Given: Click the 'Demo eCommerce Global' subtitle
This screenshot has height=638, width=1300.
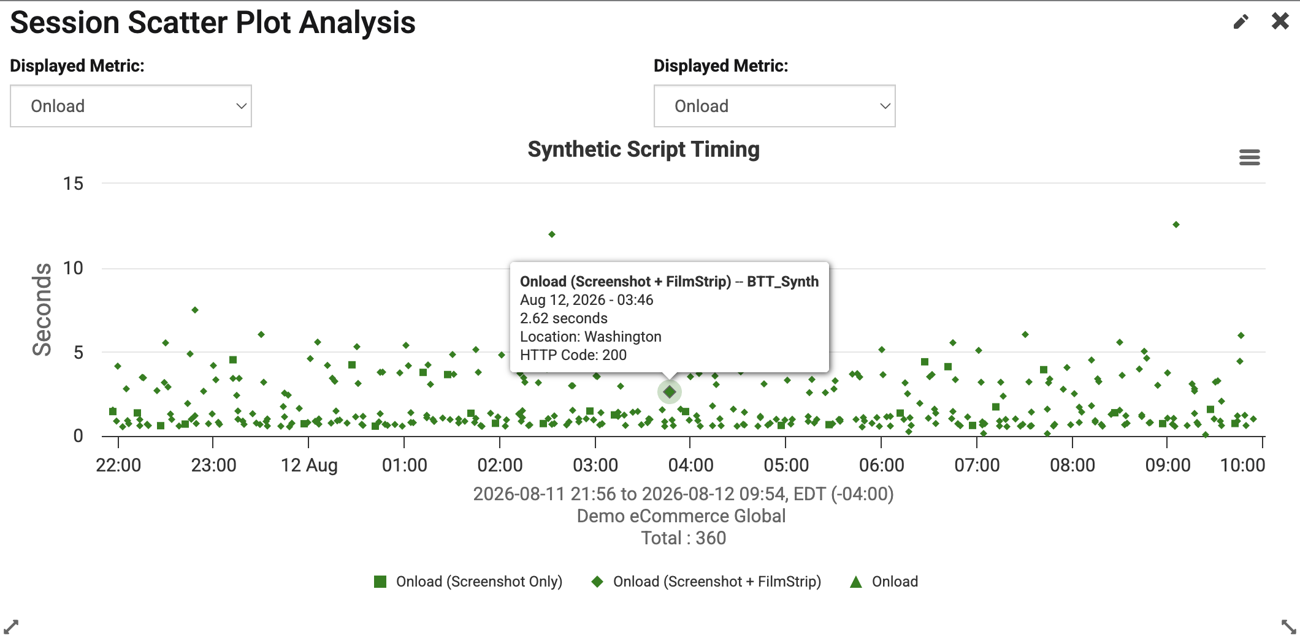Looking at the screenshot, I should click(x=681, y=516).
